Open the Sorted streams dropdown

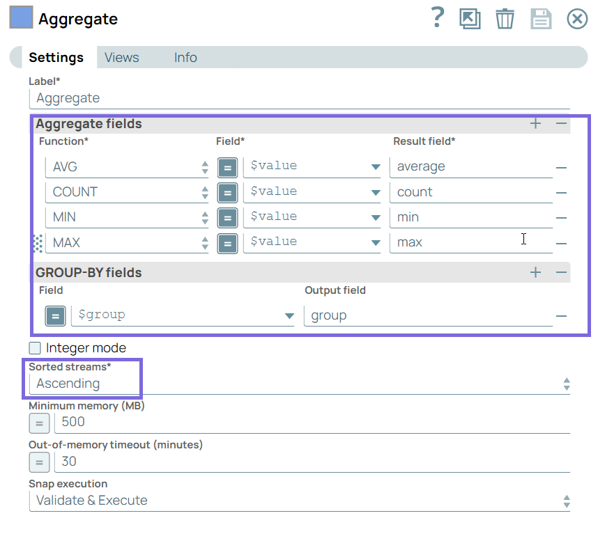299,384
